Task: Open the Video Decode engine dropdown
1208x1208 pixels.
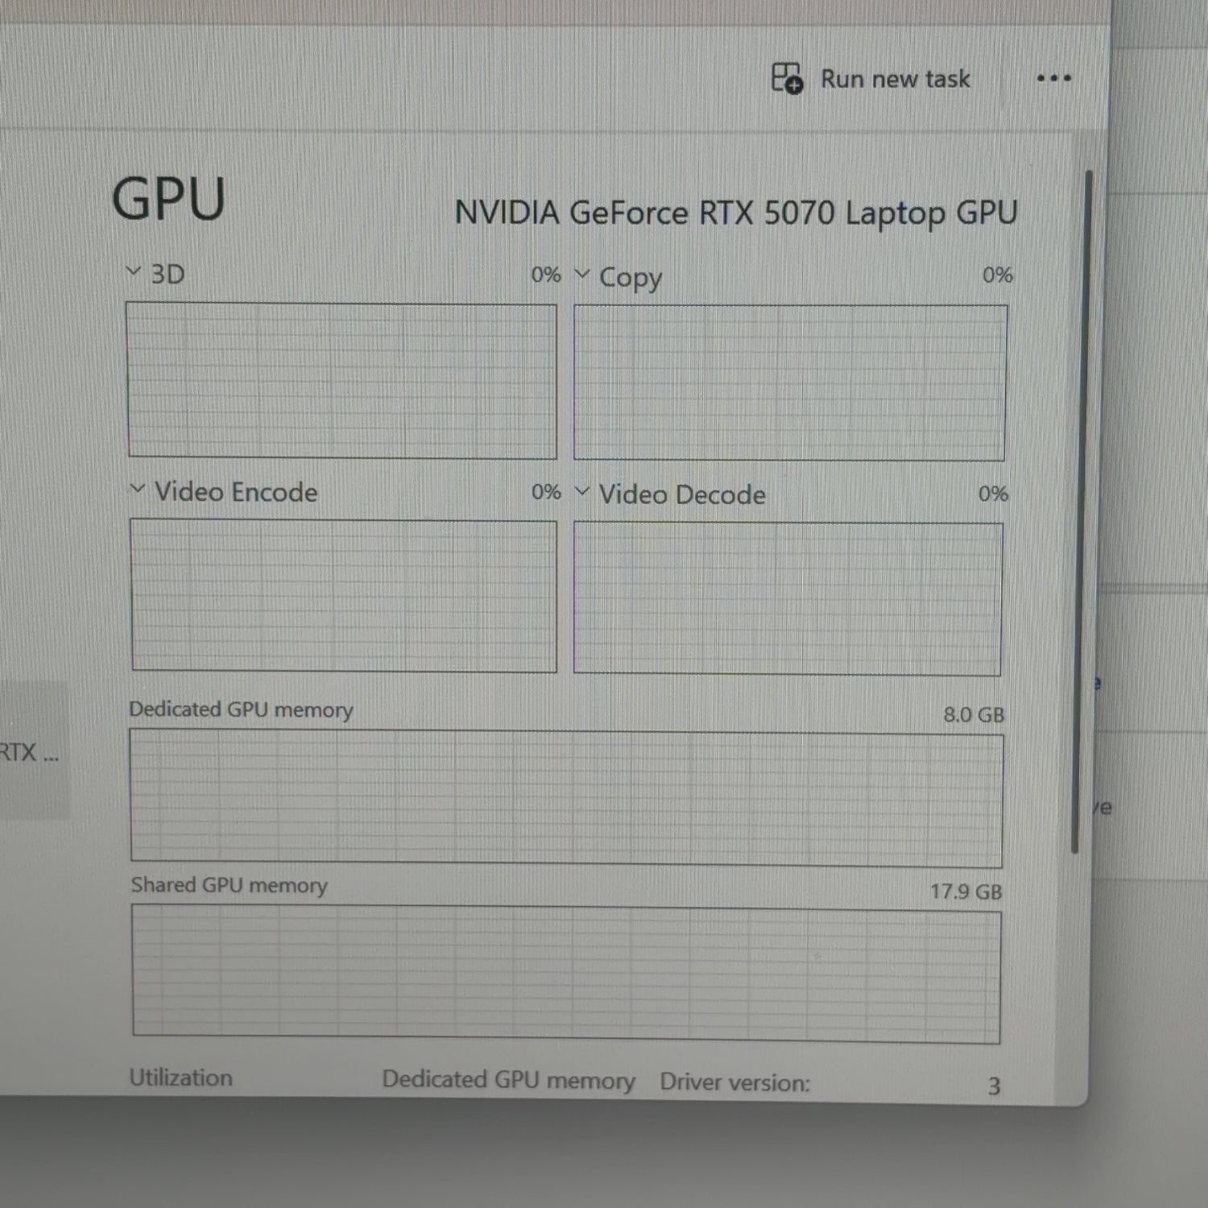Action: click(581, 491)
